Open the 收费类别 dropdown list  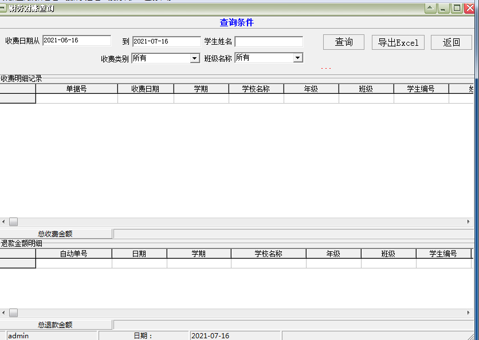point(195,58)
